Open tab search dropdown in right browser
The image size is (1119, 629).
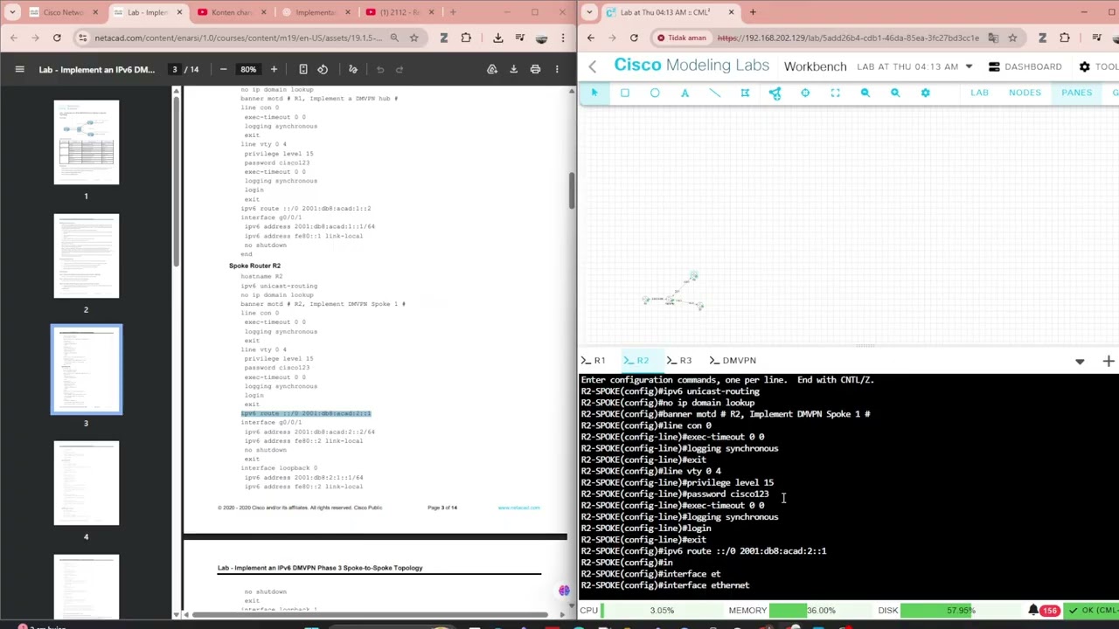[589, 12]
